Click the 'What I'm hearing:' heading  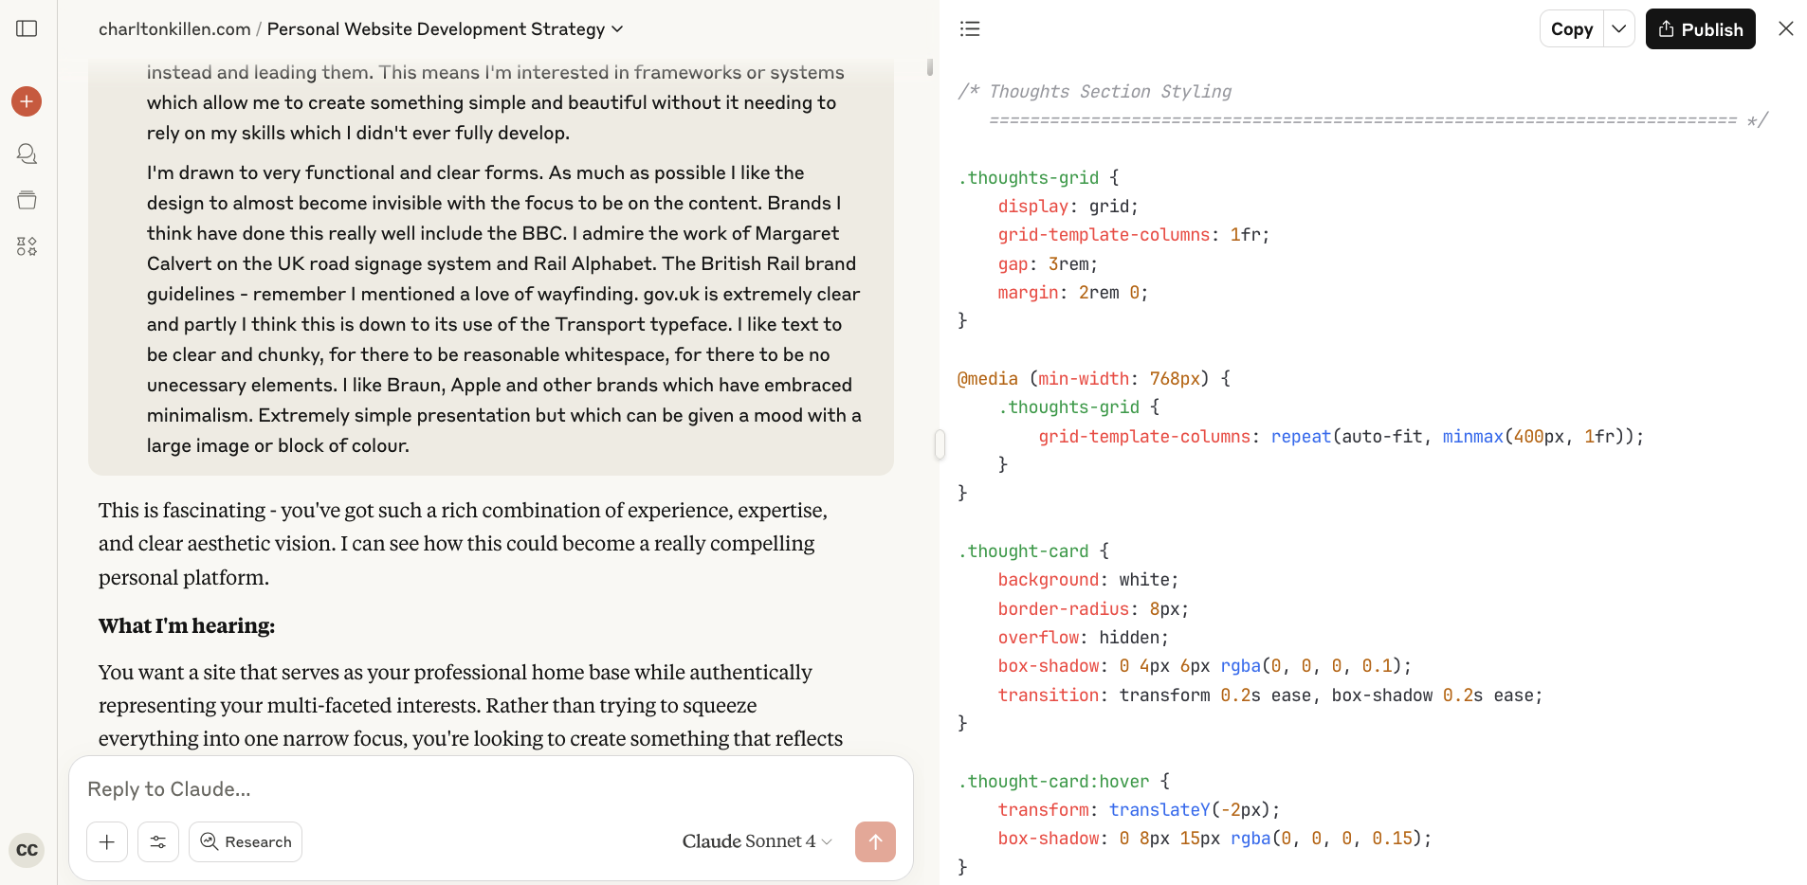pos(187,626)
